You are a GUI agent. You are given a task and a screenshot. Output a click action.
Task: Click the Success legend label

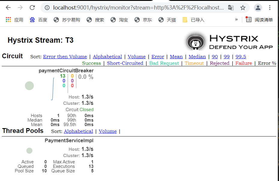[92, 63]
